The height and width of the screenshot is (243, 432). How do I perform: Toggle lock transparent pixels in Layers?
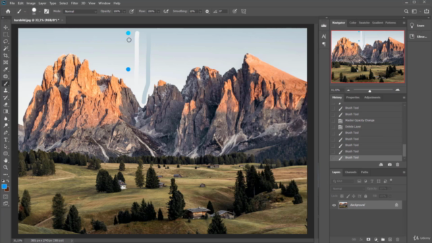click(x=342, y=196)
